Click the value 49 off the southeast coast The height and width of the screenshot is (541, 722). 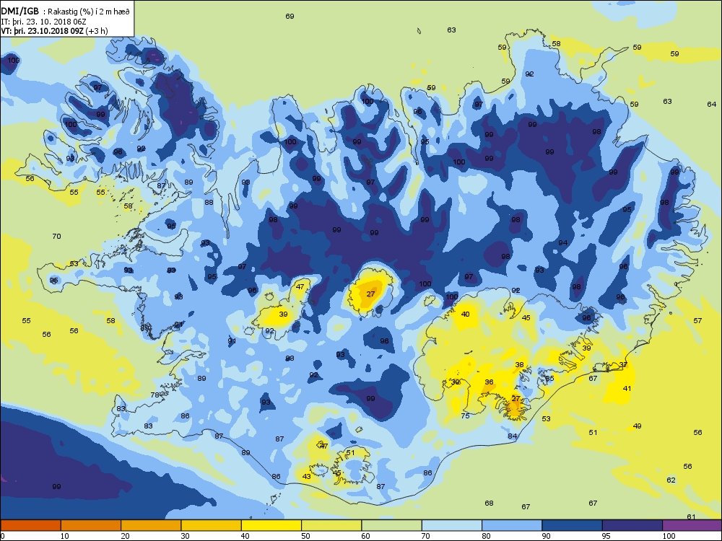(638, 426)
